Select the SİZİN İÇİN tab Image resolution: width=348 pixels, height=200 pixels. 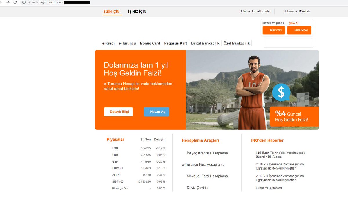coord(111,12)
